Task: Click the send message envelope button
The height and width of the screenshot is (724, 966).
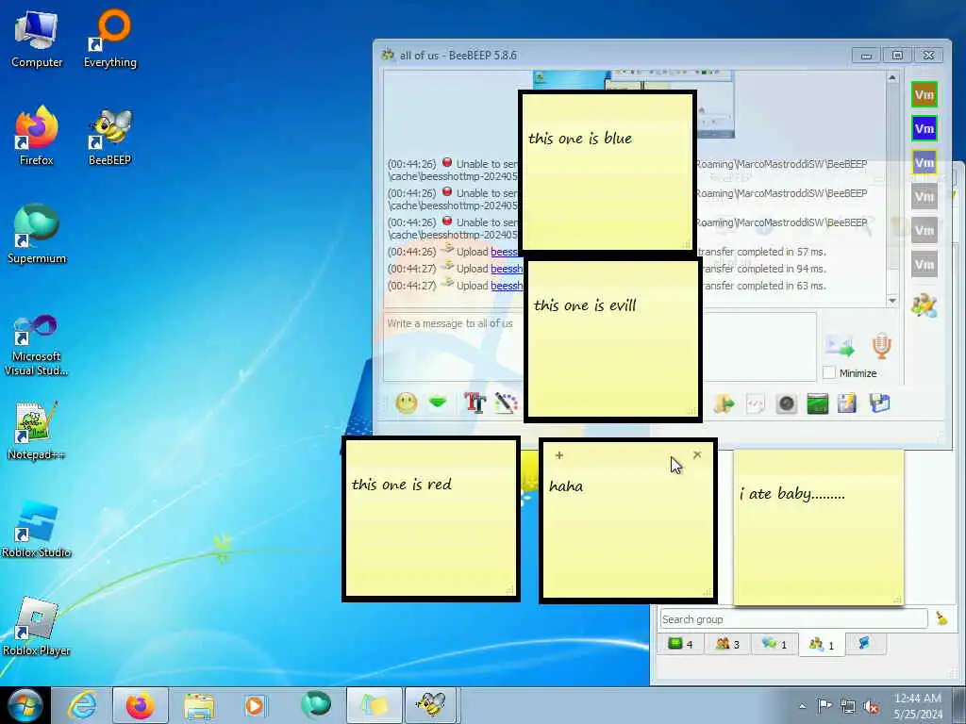Action: pos(841,346)
